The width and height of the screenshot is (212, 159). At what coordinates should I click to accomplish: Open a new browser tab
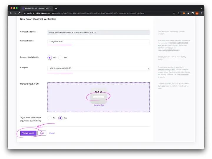(56, 9)
